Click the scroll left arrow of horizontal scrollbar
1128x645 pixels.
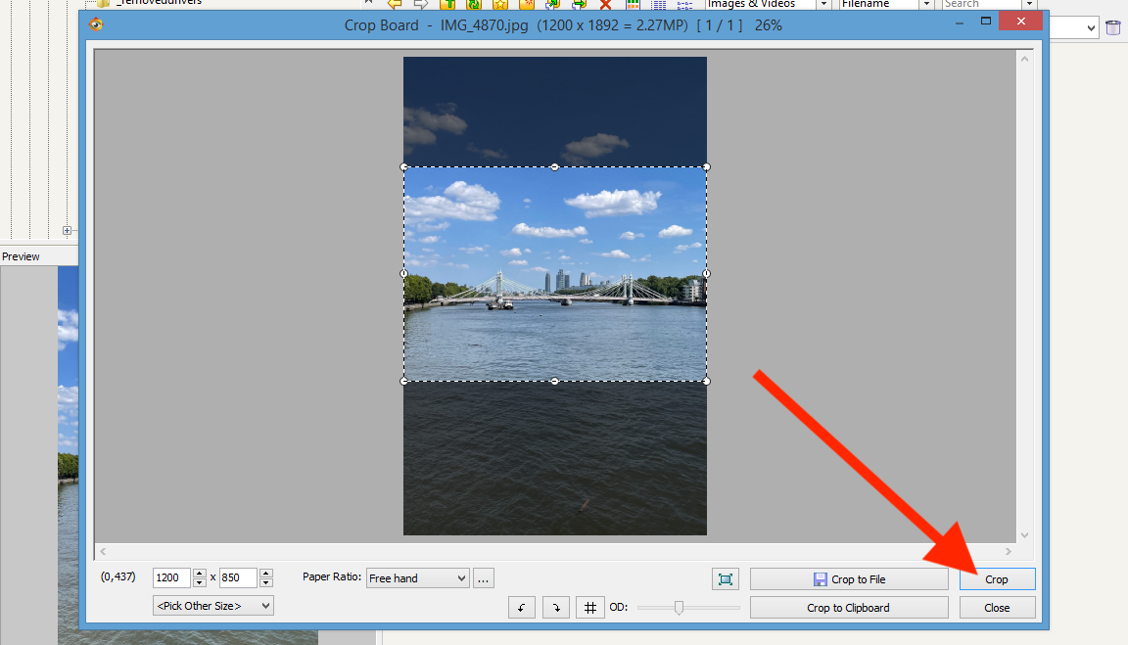pyautogui.click(x=103, y=551)
